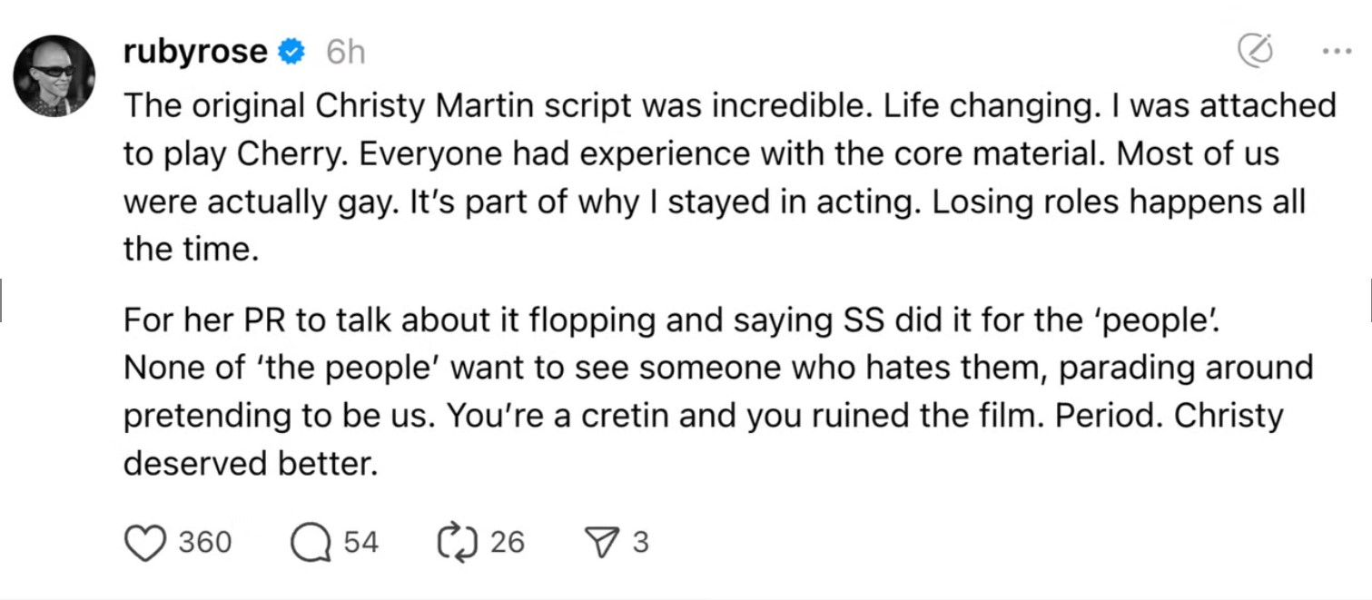The image size is (1372, 600).
Task: View the 360 likes count
Action: point(205,543)
